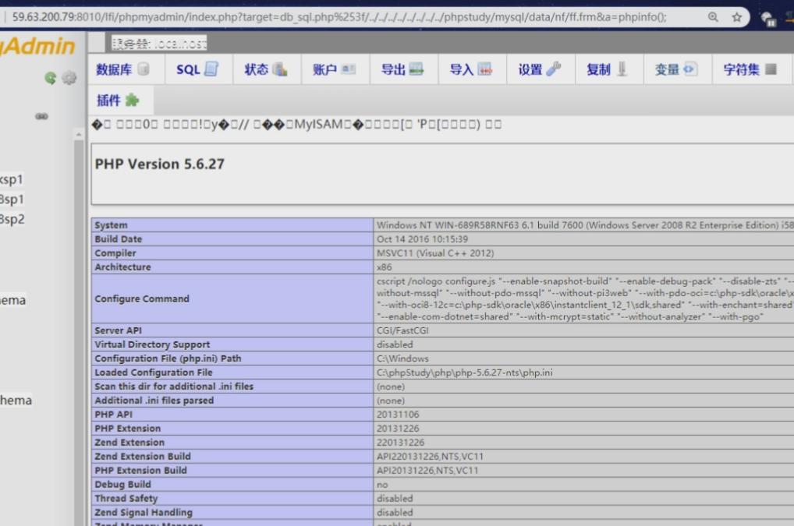Click the Zend Extension label
Viewport: 794px width, 526px height.
coord(129,443)
